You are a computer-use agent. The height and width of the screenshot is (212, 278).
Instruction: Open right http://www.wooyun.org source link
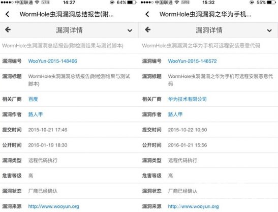[x=194, y=206]
